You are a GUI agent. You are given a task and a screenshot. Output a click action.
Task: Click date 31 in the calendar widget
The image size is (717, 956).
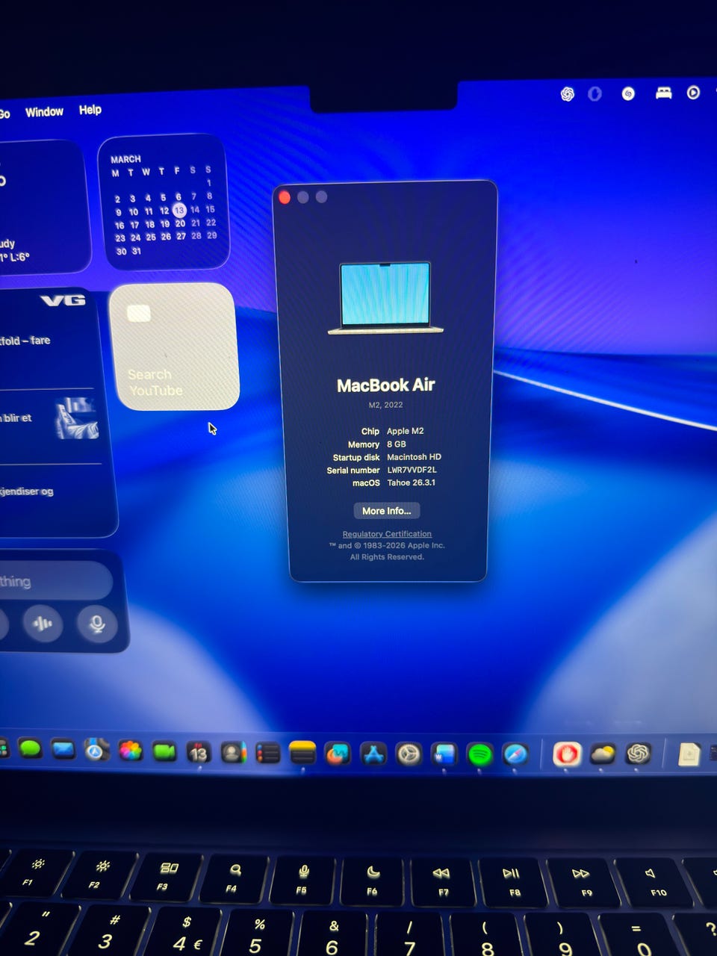click(x=136, y=251)
